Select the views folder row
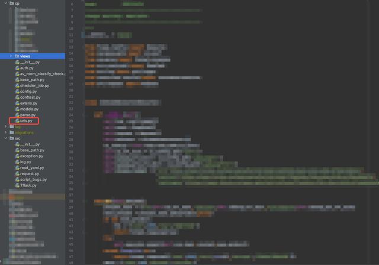Image resolution: width=379 pixels, height=265 pixels. point(33,56)
